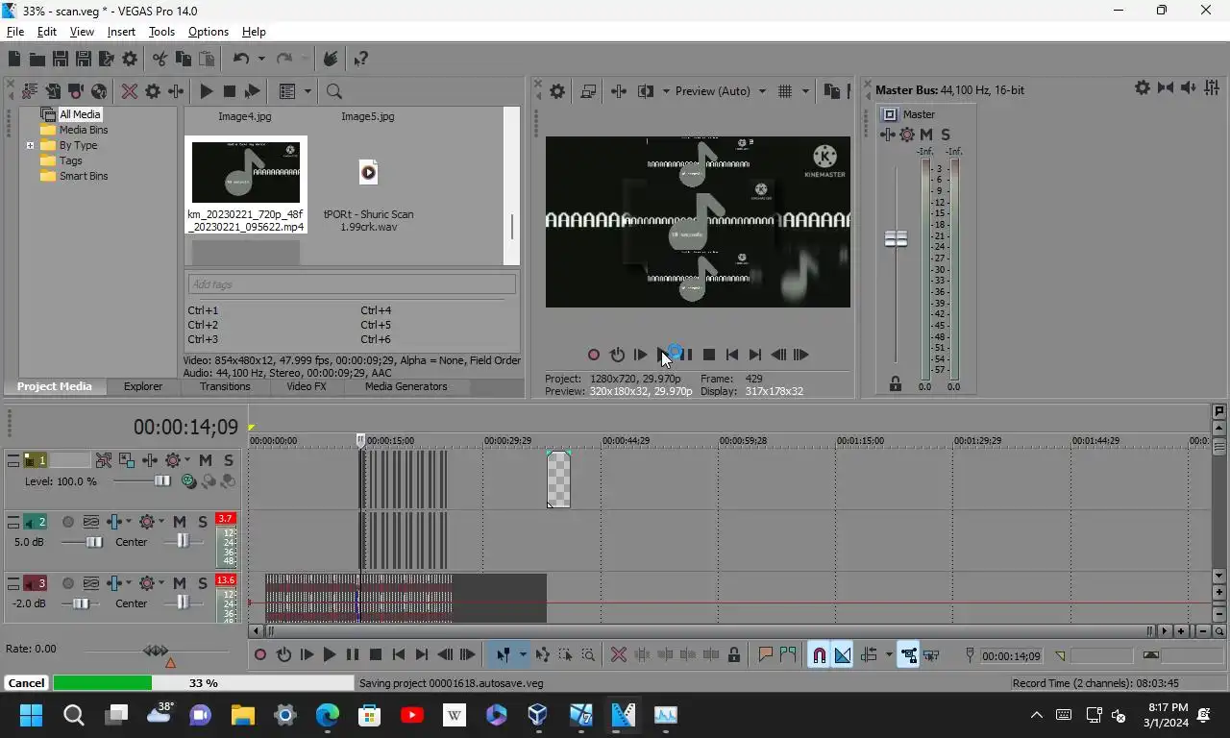Open Media FX in Project Media toolbar
The image size is (1230, 738).
click(176, 91)
